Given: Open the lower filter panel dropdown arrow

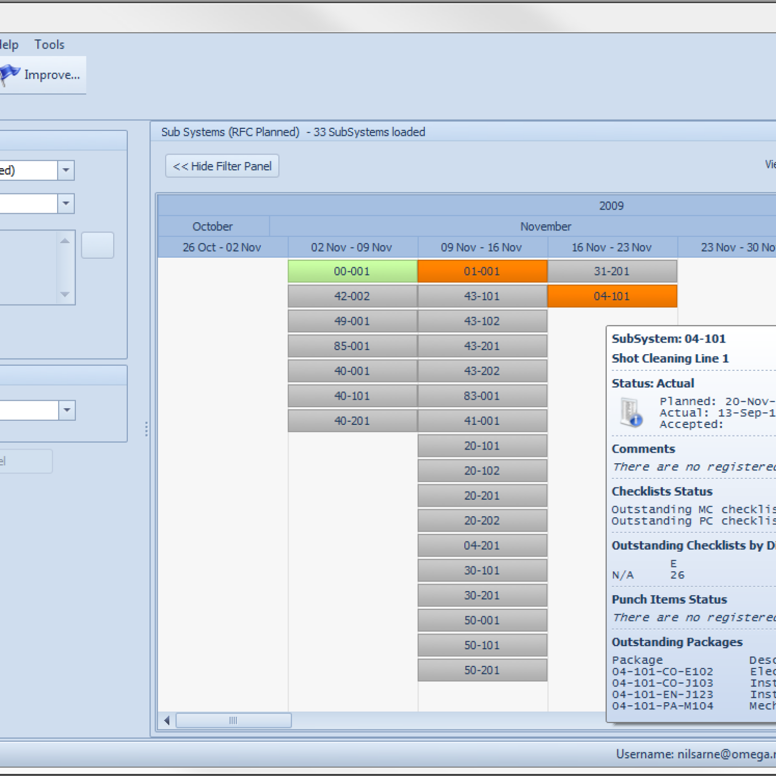Looking at the screenshot, I should coord(67,410).
